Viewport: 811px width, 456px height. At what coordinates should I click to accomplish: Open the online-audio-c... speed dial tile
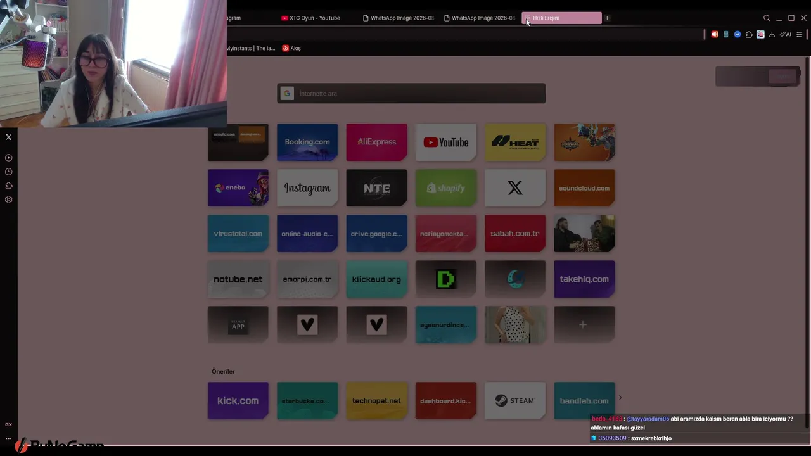tap(307, 234)
